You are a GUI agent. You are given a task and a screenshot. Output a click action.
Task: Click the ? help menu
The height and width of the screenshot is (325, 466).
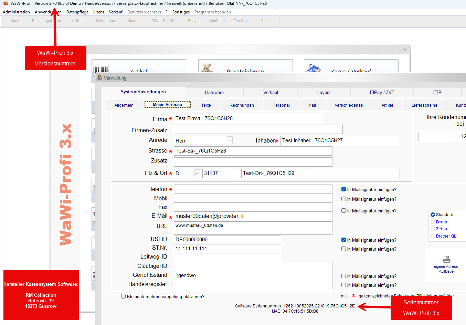[x=167, y=12]
